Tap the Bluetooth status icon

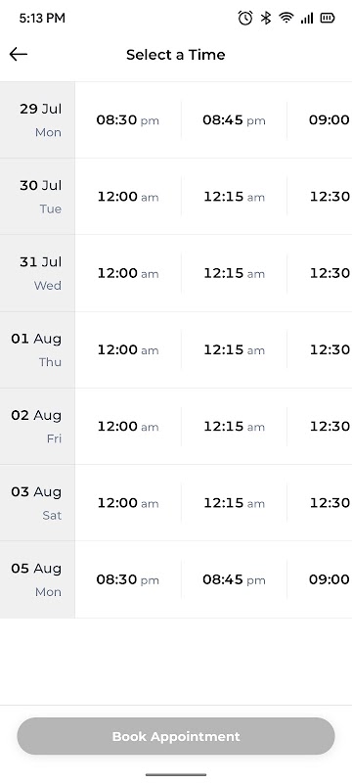(266, 19)
